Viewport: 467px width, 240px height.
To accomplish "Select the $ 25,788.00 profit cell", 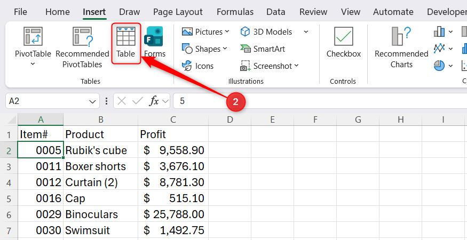I will click(x=173, y=214).
